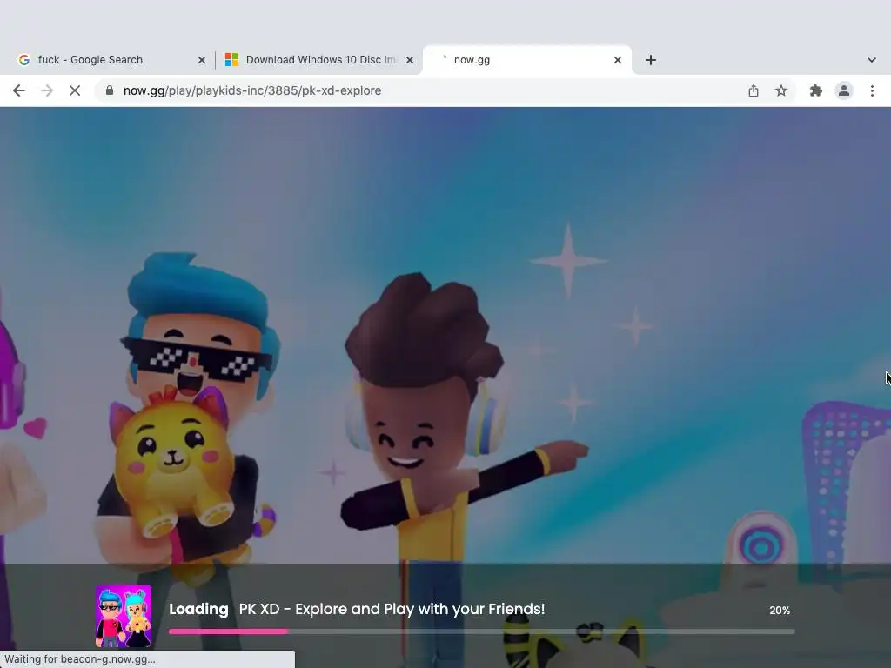Open a new tab with plus button
This screenshot has height=668, width=891.
coord(651,60)
